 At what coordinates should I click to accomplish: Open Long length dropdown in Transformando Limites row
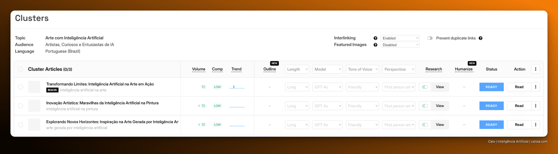pos(297,87)
